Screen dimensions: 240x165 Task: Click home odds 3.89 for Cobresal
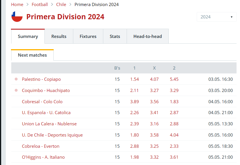click(134, 101)
